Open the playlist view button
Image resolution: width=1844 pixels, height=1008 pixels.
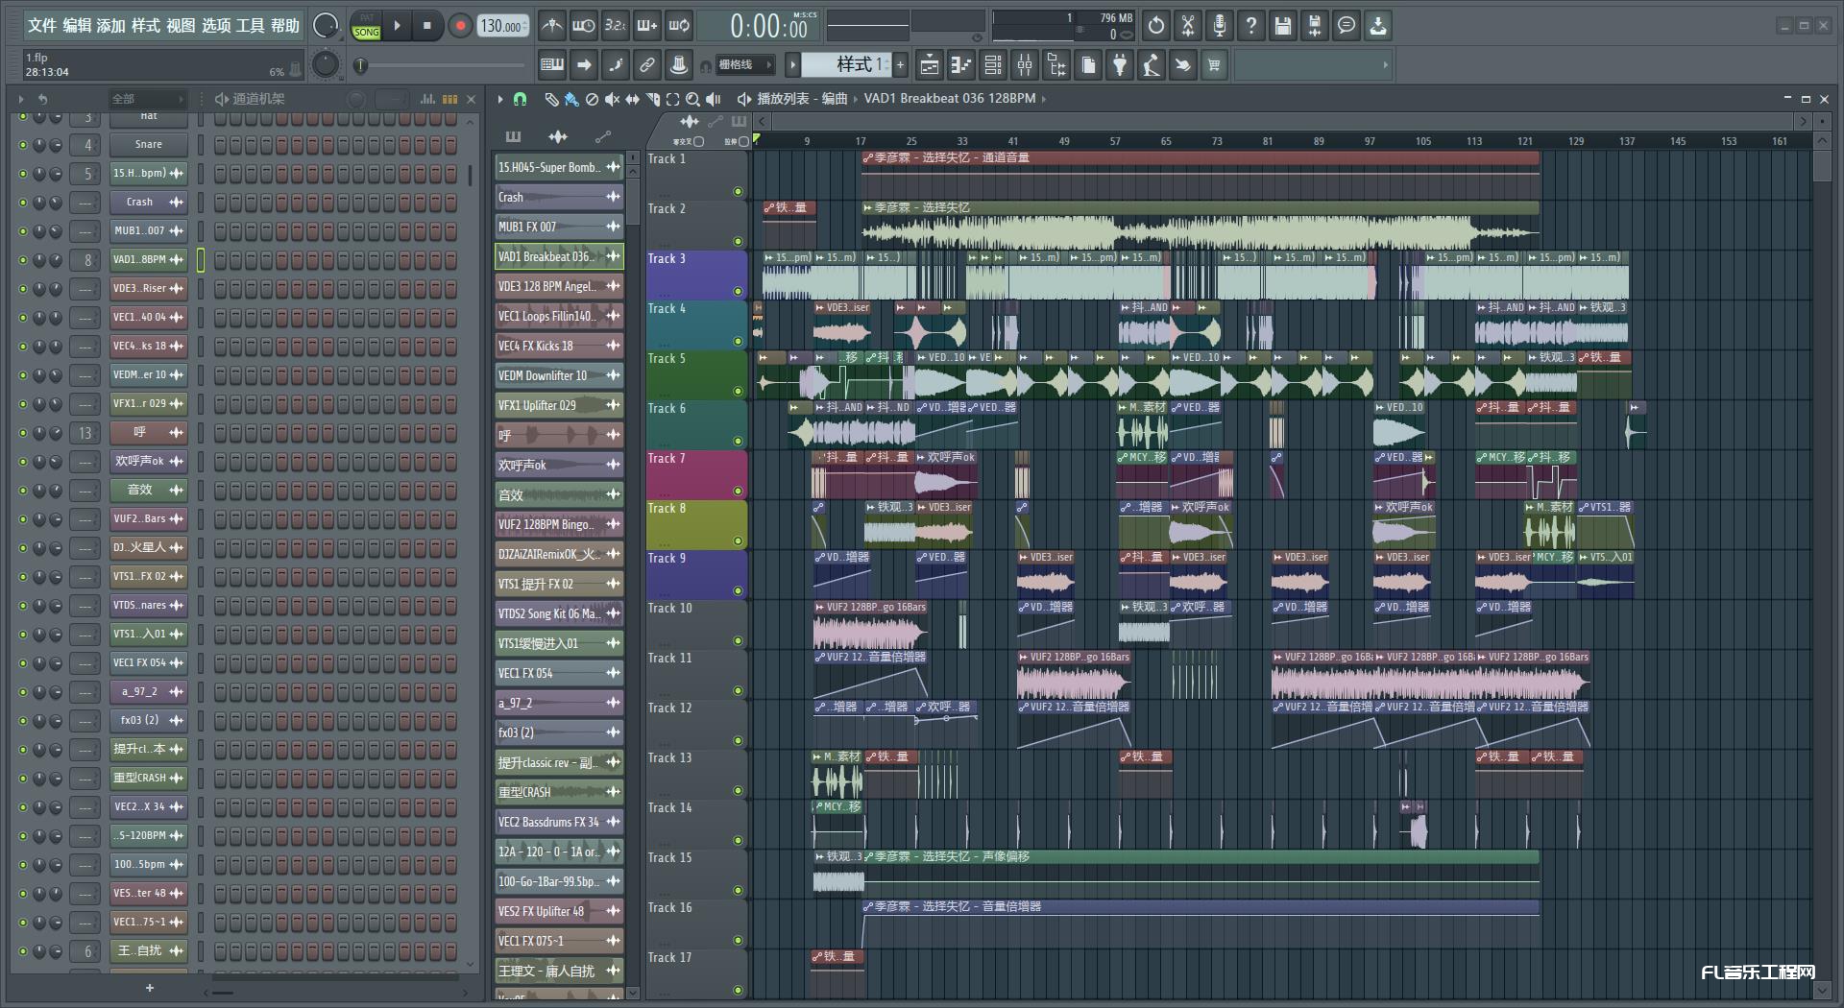tap(930, 65)
